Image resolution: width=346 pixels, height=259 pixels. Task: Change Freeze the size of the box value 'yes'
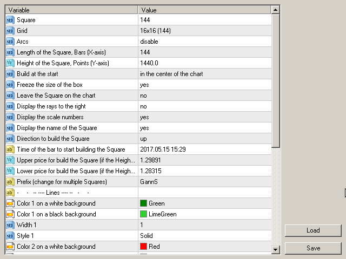pyautogui.click(x=205, y=85)
